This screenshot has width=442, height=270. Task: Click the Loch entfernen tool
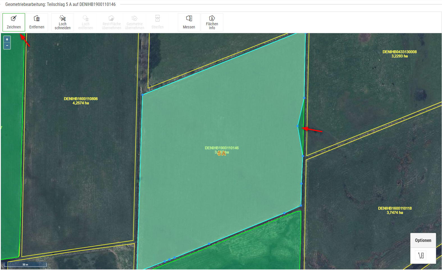point(86,22)
